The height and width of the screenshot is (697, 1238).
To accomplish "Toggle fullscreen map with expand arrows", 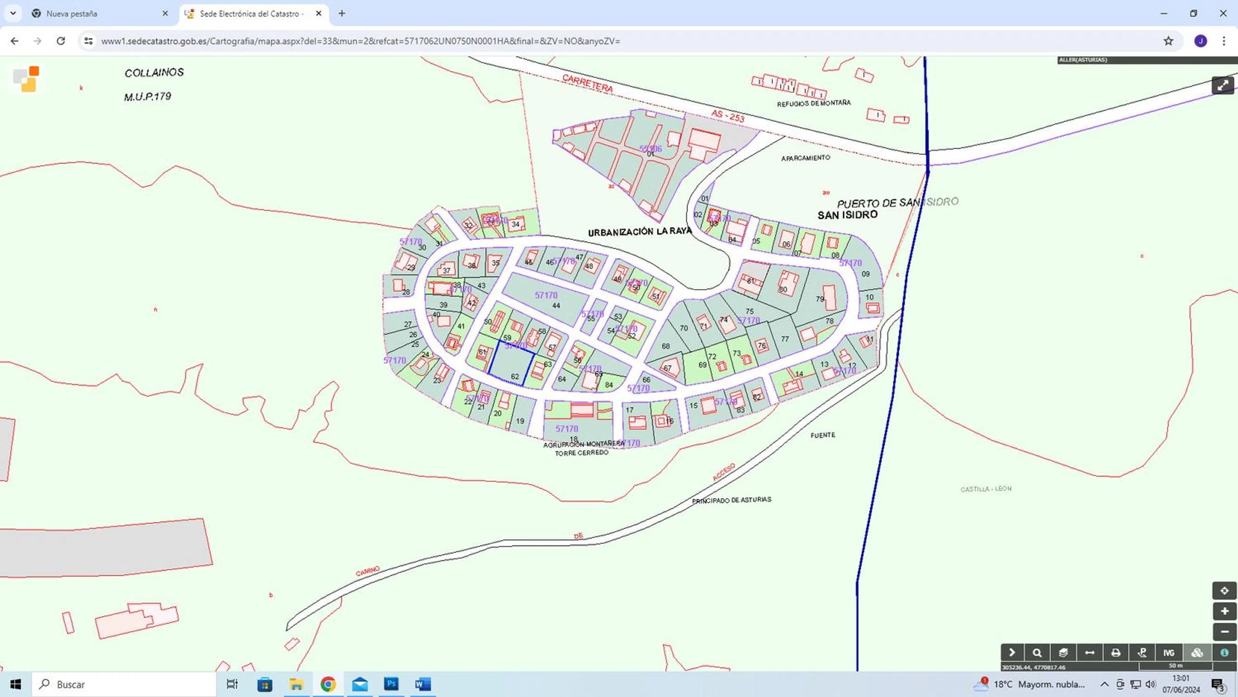I will 1223,85.
